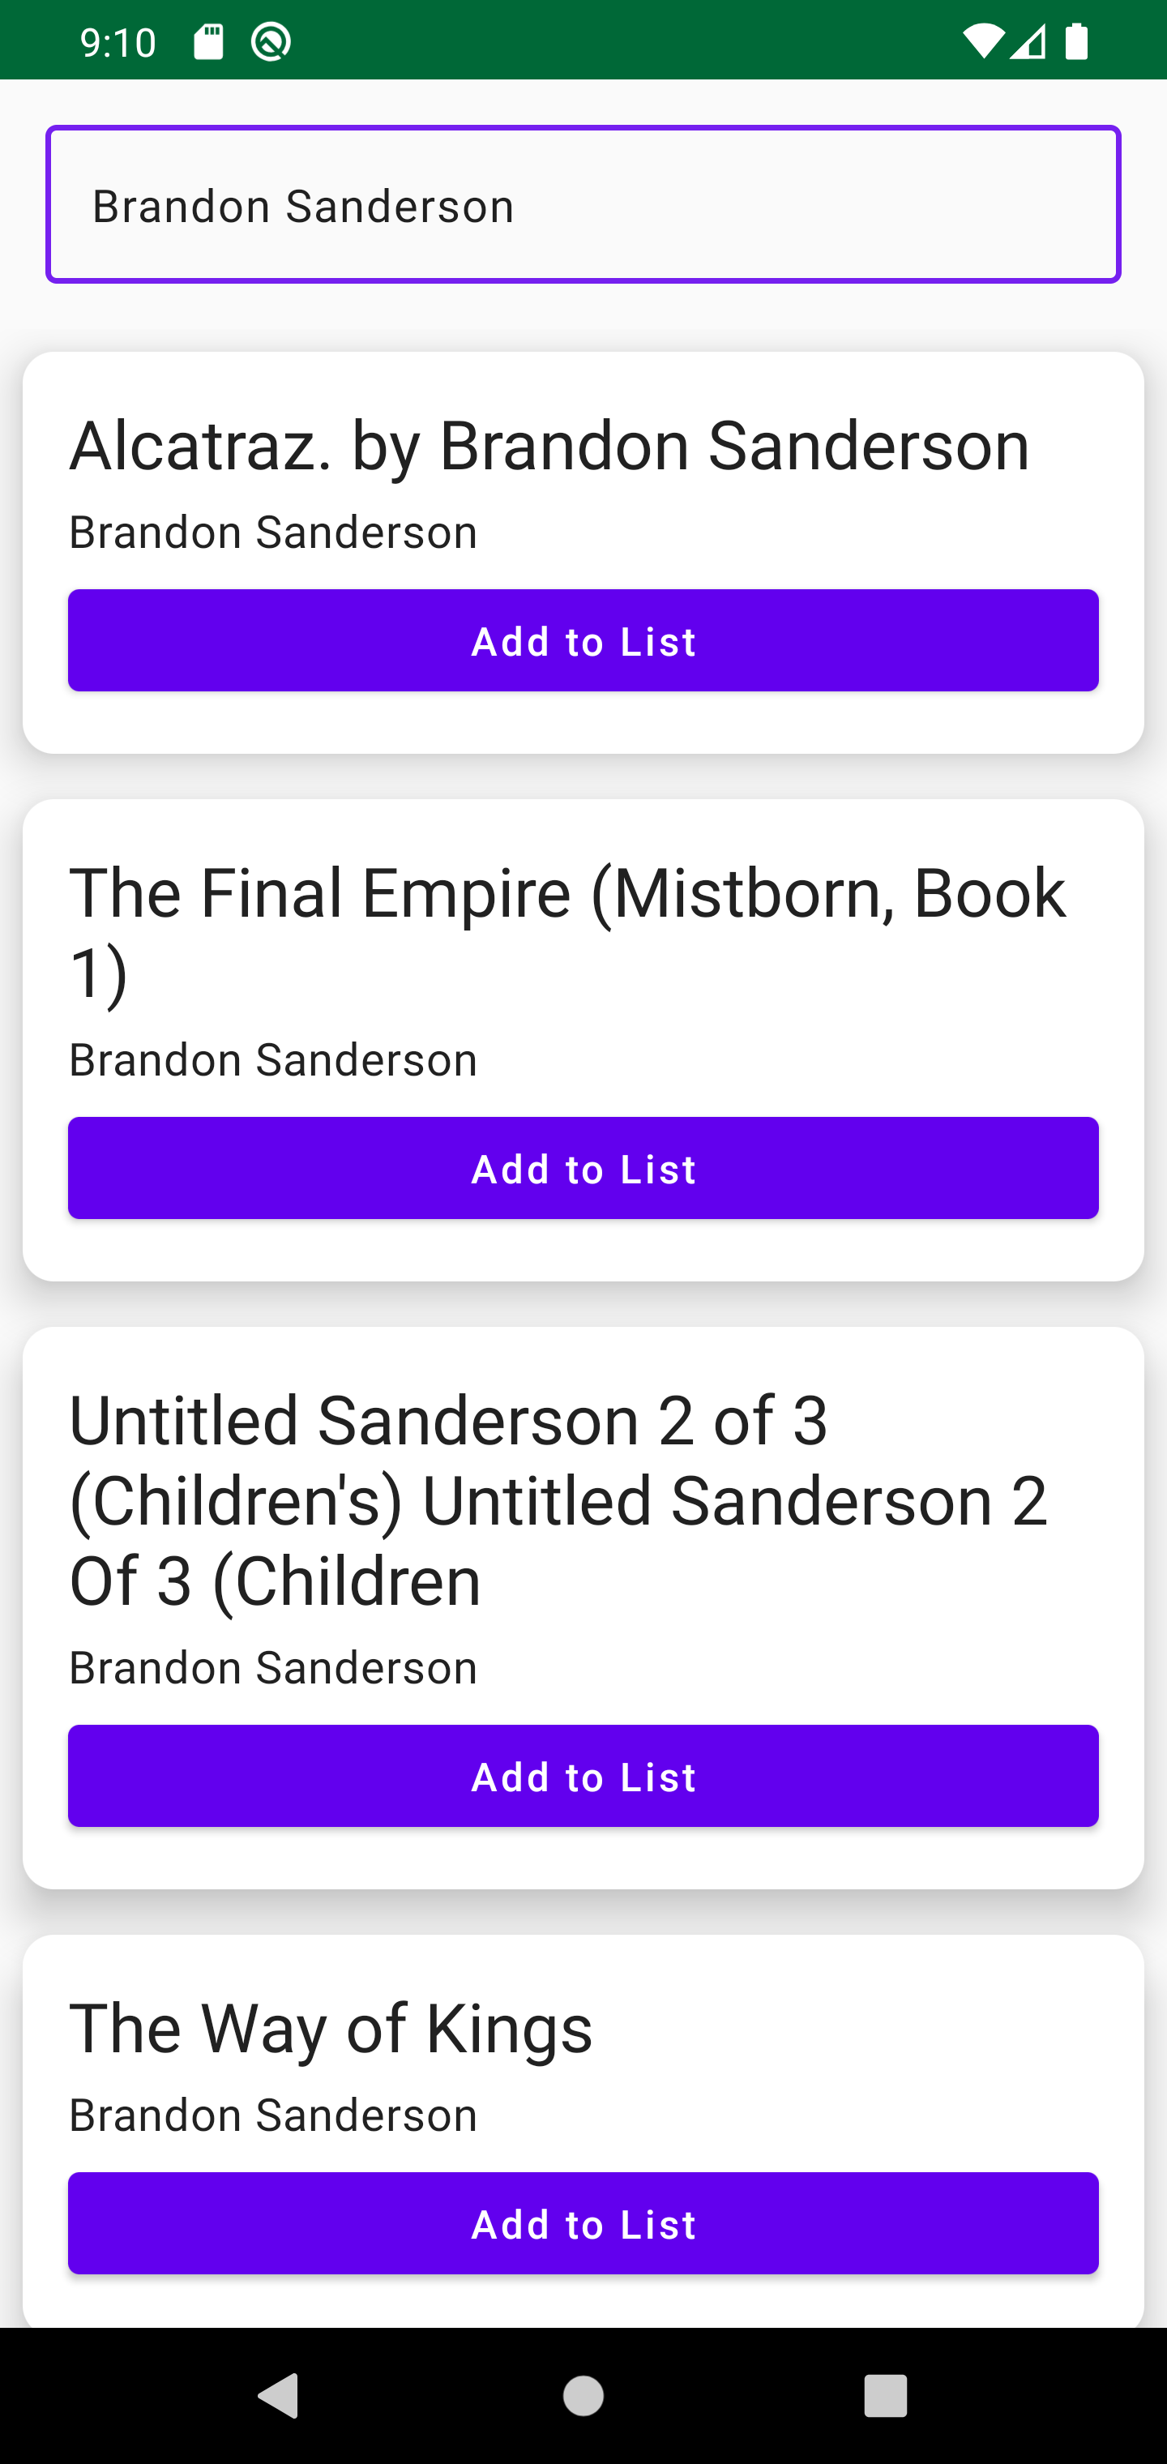
Task: Select the Untitled Sanderson 2 of 3 title
Action: click(558, 1499)
